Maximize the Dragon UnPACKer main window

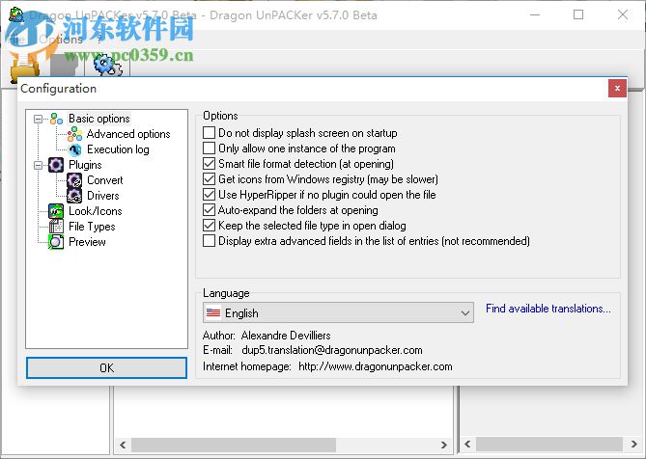click(x=578, y=14)
